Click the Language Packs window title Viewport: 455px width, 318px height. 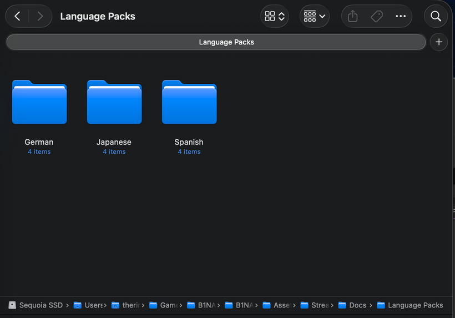pos(98,17)
